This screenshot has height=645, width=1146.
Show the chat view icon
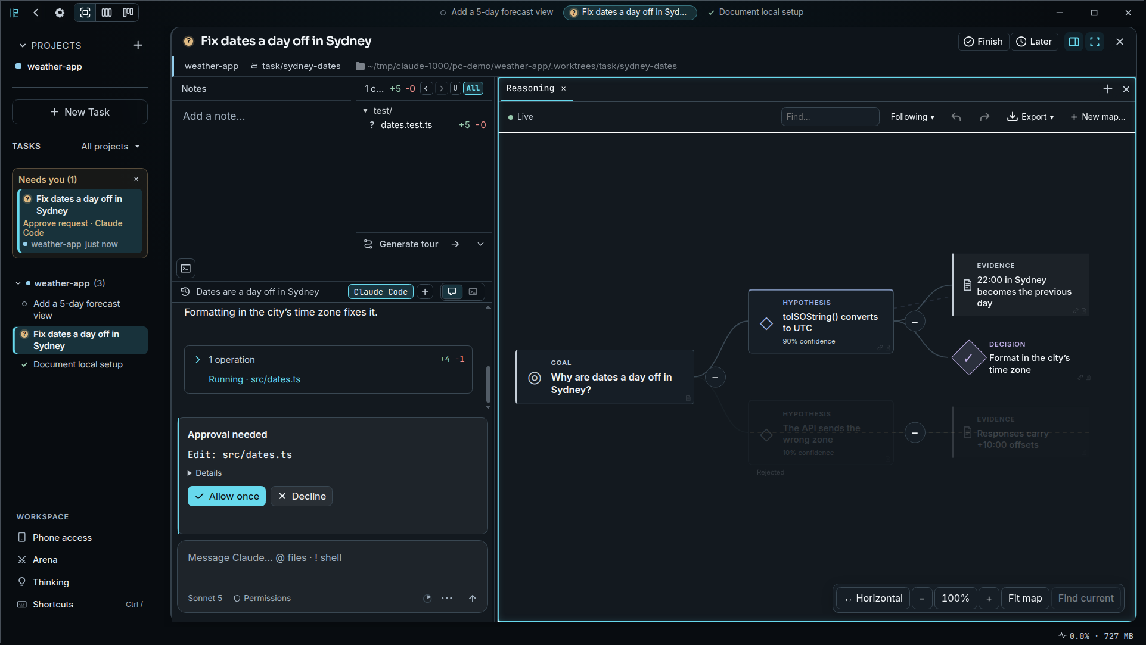[x=452, y=292]
